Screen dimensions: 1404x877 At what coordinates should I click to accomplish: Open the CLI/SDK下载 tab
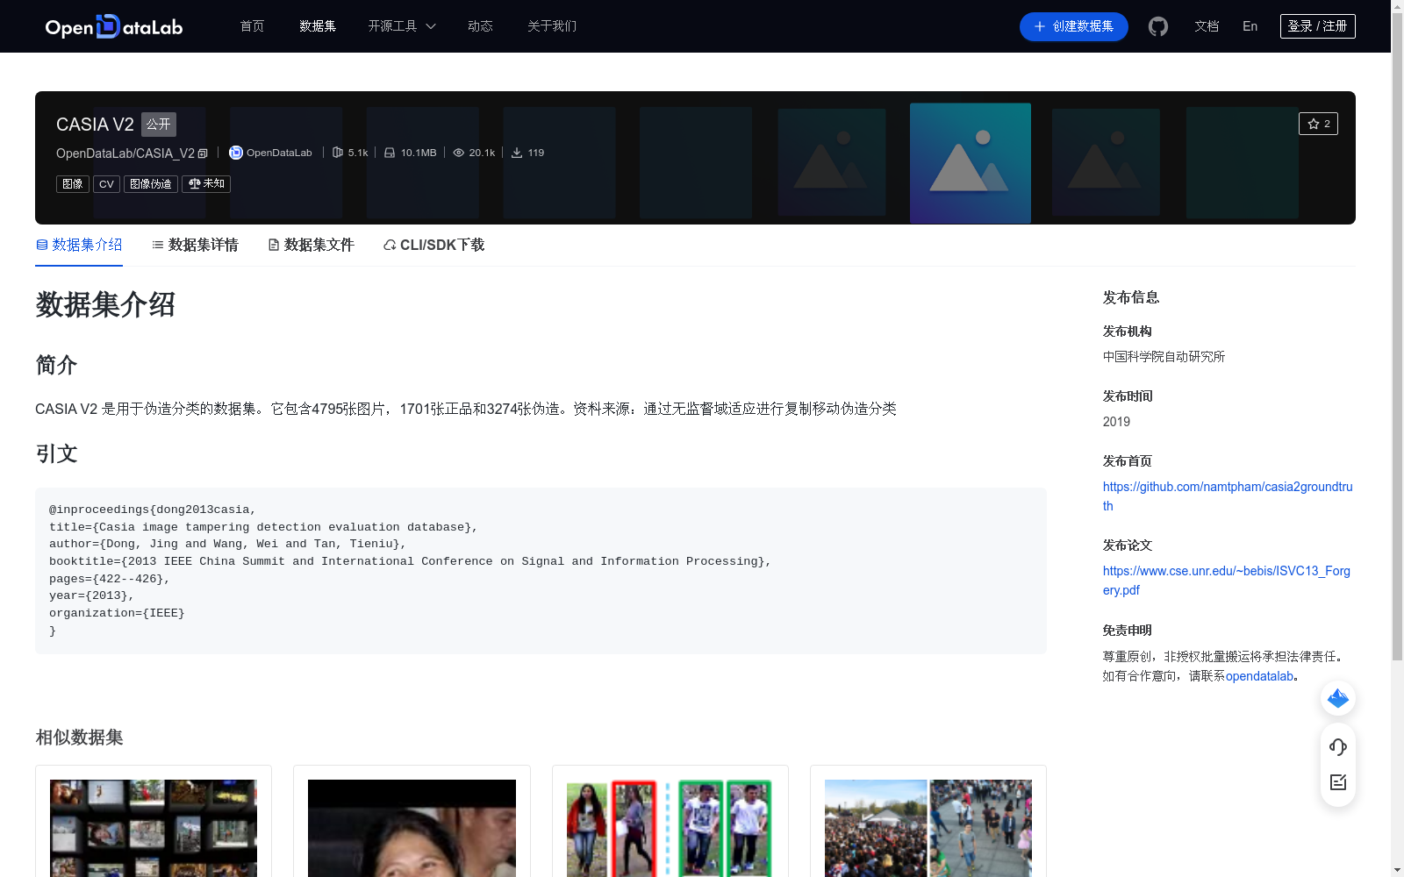tap(433, 245)
